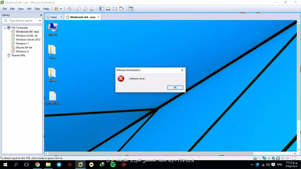Click the message log status icon
The image size is (301, 169).
tap(294, 158)
